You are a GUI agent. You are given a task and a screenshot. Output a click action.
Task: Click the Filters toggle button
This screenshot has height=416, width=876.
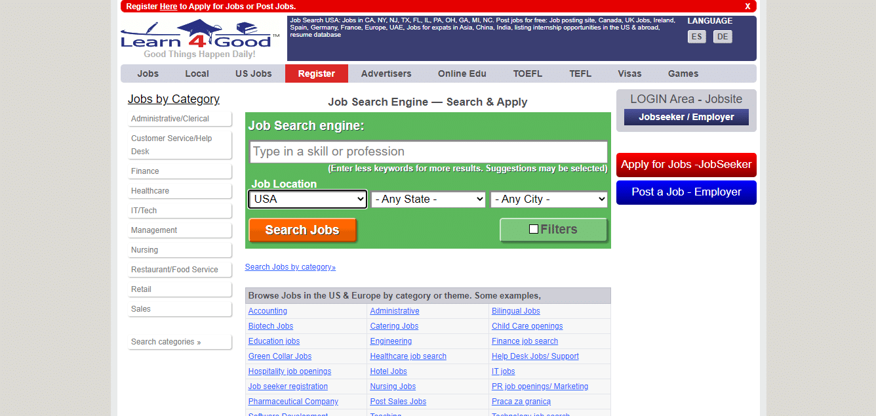tap(553, 230)
